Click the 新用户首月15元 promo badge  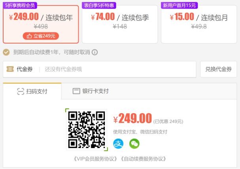pyautogui.click(x=180, y=6)
